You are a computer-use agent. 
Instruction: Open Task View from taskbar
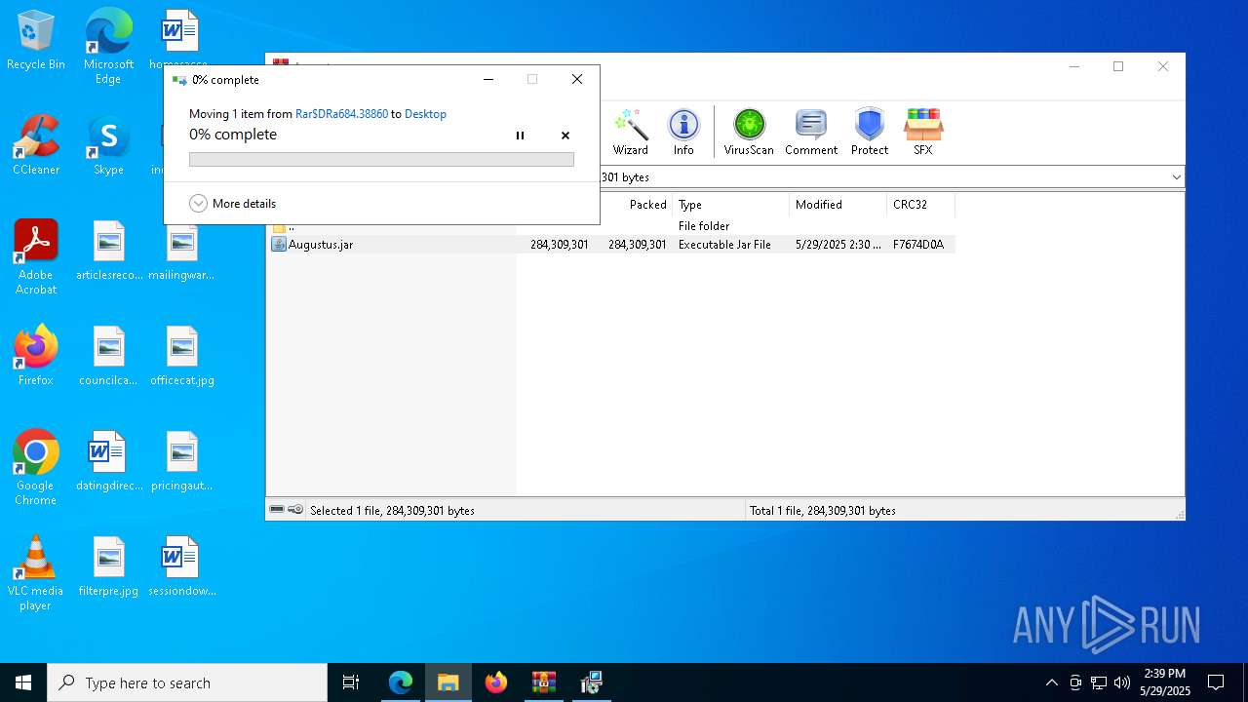pos(351,682)
